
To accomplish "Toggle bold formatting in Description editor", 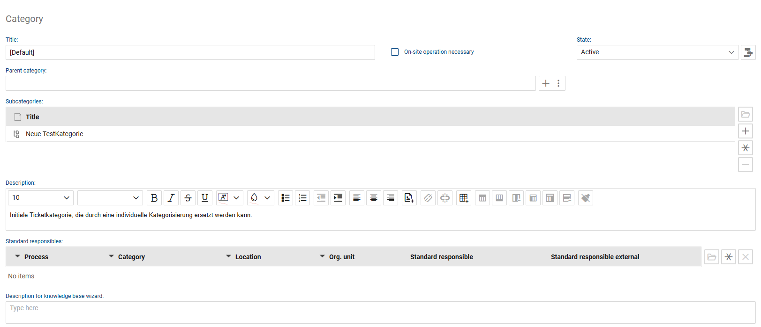I will [x=154, y=198].
